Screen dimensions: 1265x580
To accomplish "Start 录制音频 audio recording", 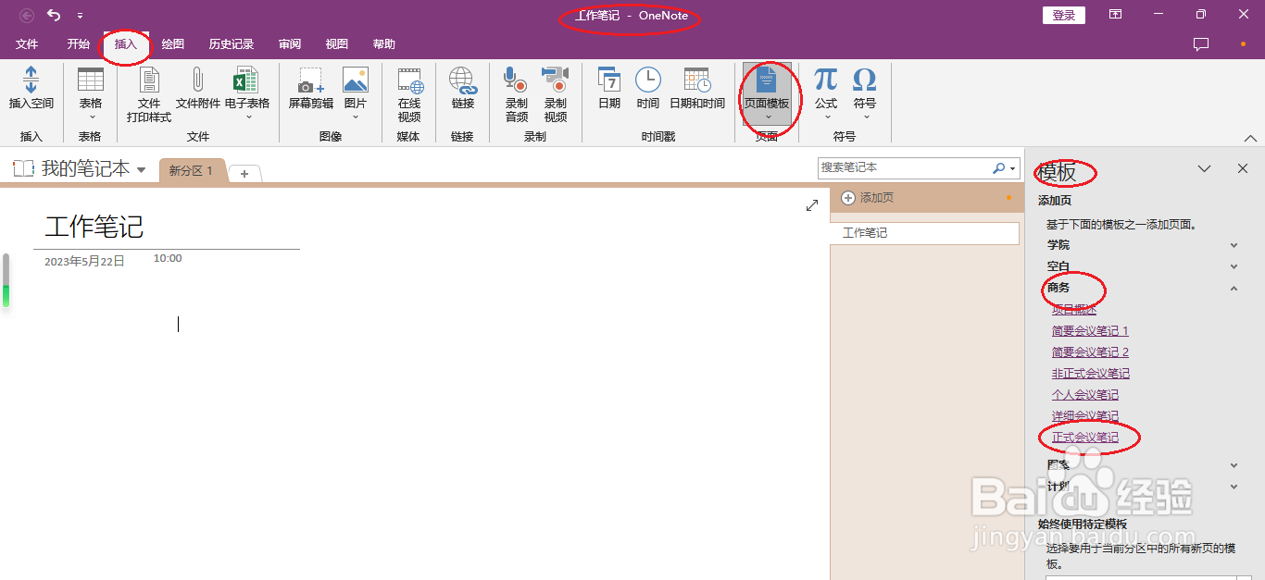I will [517, 94].
